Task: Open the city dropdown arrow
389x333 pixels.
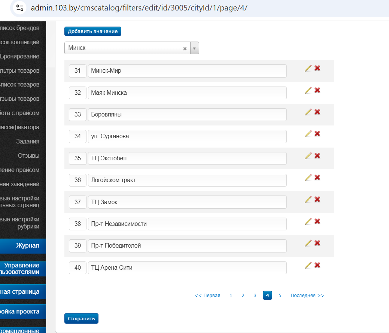Action: pos(195,48)
